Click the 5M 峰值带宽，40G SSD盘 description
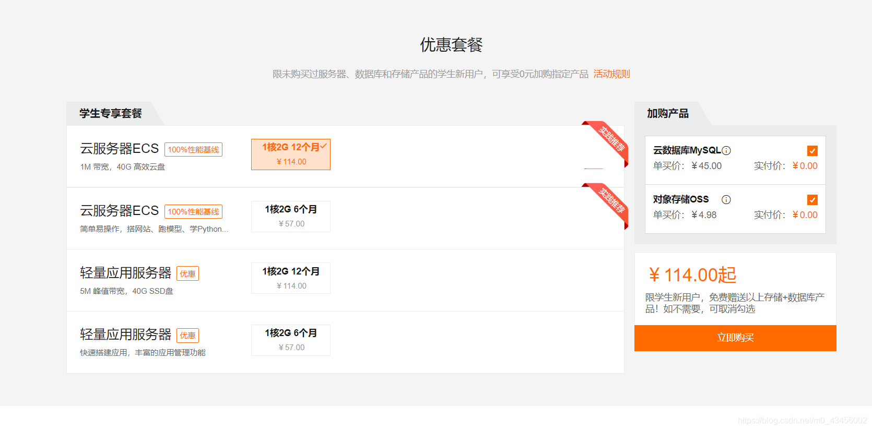872x430 pixels. click(x=126, y=291)
